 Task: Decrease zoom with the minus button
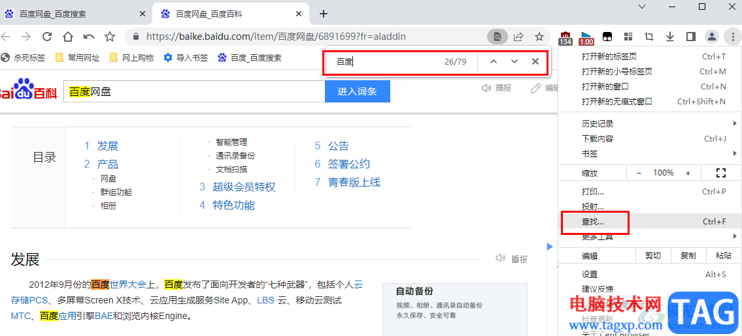[639, 173]
